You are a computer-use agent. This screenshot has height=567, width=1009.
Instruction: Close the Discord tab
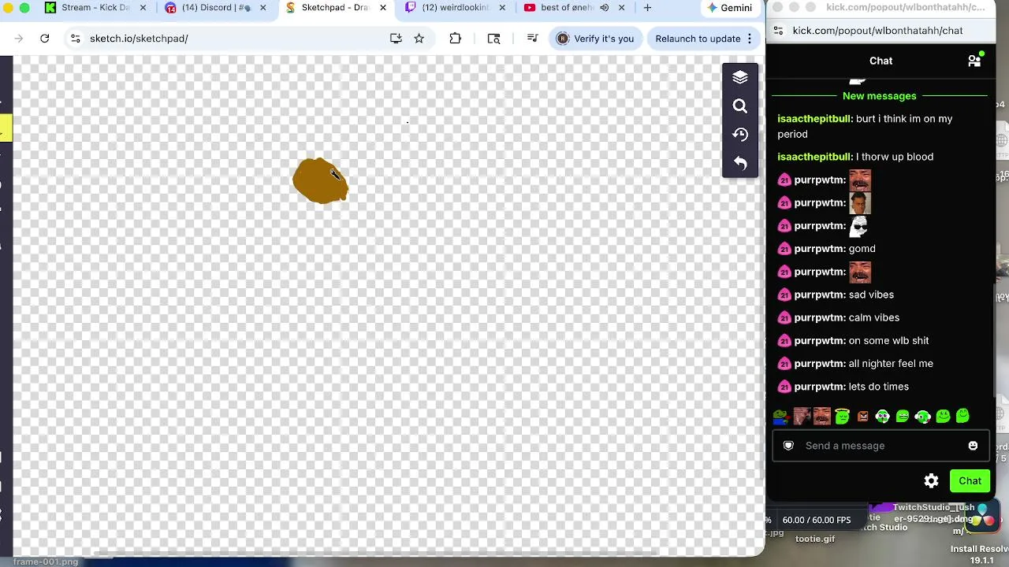click(x=262, y=8)
